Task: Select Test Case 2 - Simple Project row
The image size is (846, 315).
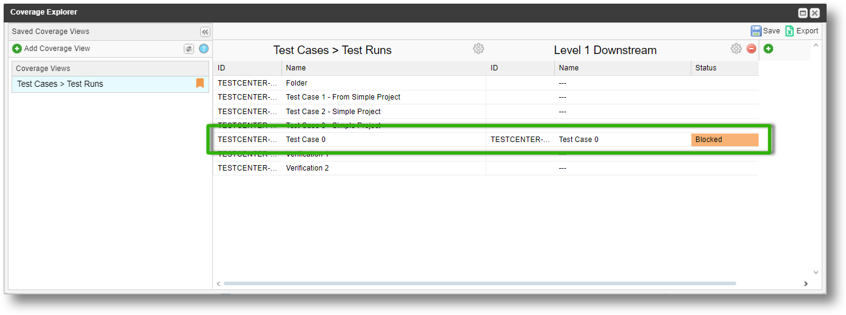Action: [486, 111]
